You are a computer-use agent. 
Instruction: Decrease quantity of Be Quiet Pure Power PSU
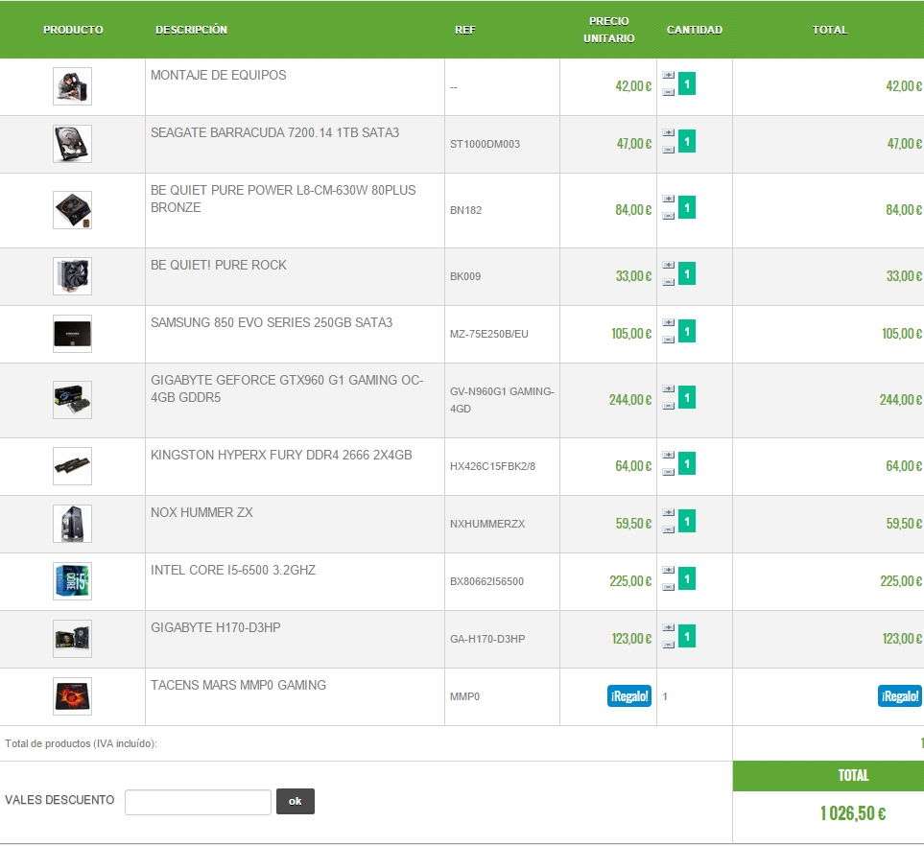(x=668, y=216)
